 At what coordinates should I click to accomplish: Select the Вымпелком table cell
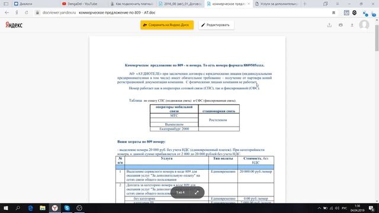pos(174,124)
